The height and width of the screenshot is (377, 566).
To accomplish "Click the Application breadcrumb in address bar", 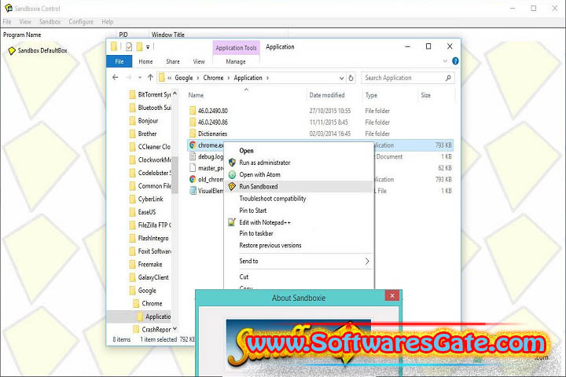I will coord(248,78).
